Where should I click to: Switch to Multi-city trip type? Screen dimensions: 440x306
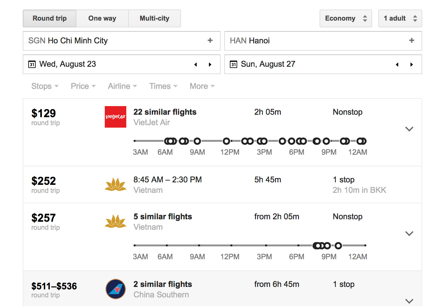(155, 18)
